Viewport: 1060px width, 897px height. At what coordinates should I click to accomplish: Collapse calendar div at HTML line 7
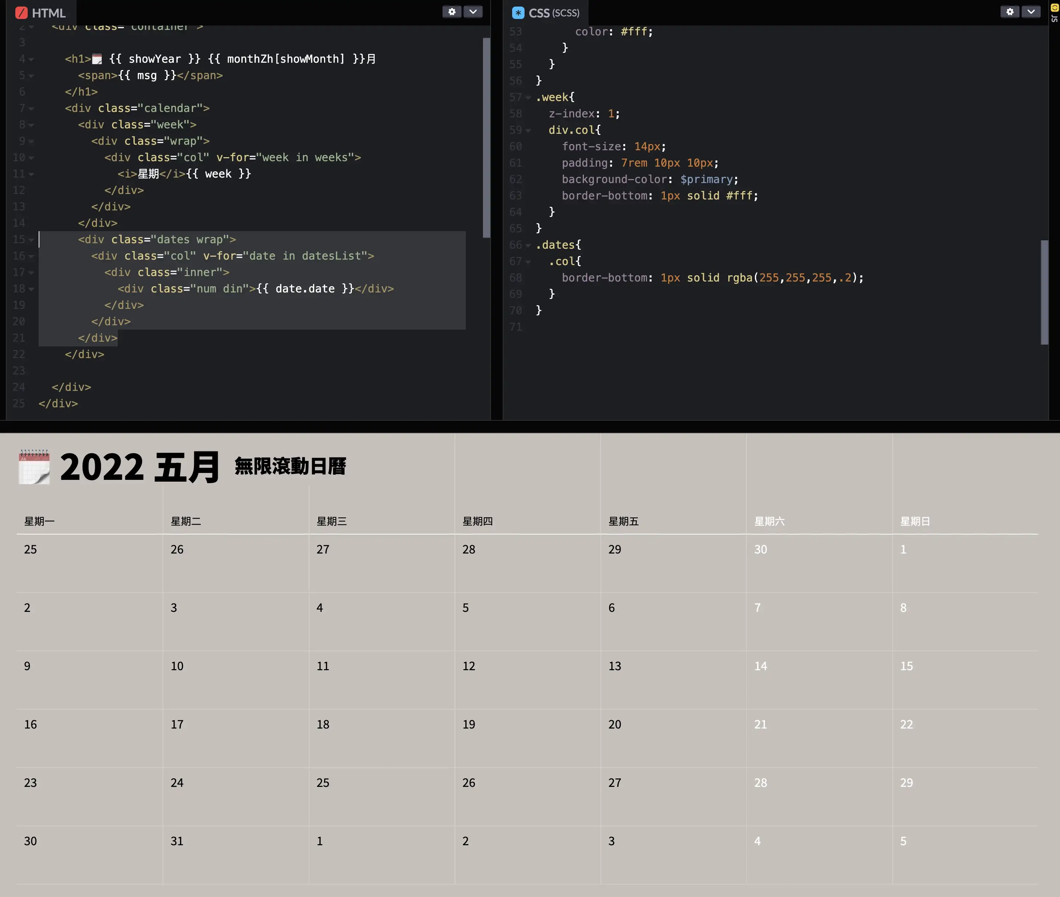pos(31,108)
